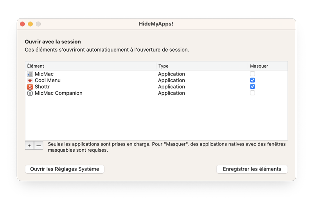Open Ouvrir les Réglages Système
This screenshot has height=208, width=313.
[x=65, y=169]
